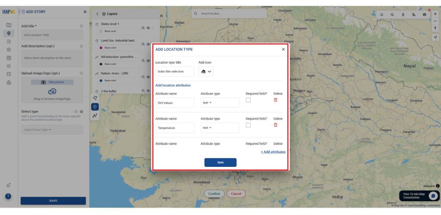Open the Add icon dropdown
441x215 pixels.
pos(206,71)
